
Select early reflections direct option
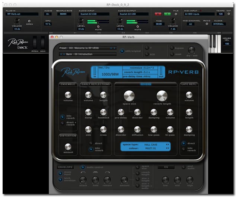pos(91,143)
